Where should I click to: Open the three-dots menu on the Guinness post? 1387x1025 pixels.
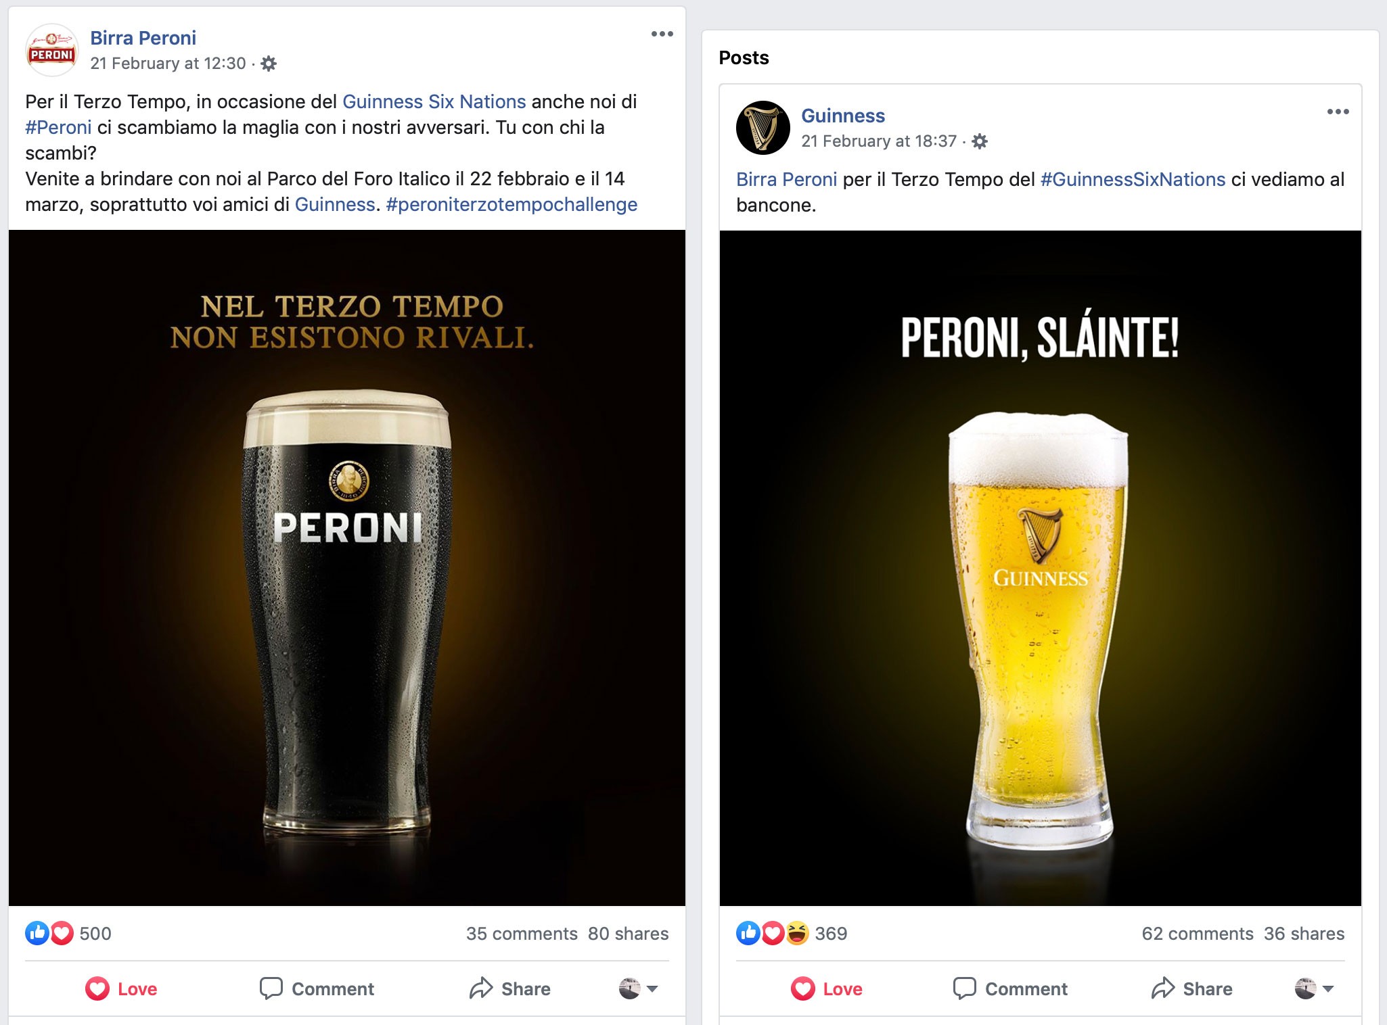[x=1338, y=112]
